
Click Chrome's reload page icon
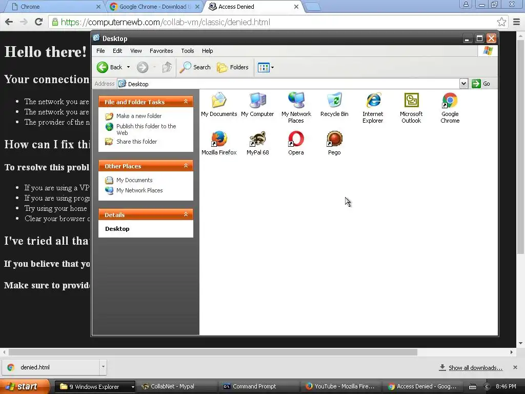[39, 22]
